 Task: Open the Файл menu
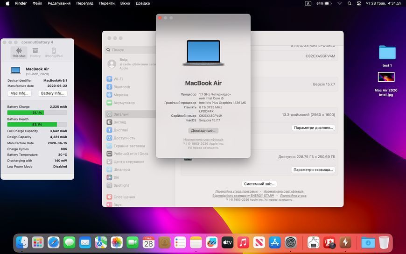click(x=37, y=3)
